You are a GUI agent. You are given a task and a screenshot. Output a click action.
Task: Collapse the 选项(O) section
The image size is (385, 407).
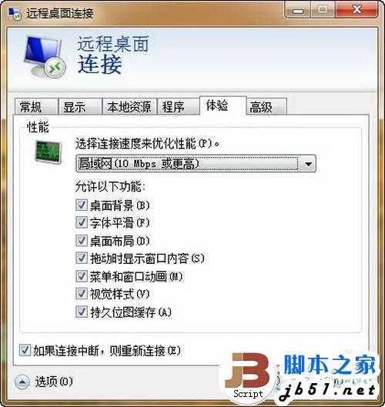pos(44,382)
